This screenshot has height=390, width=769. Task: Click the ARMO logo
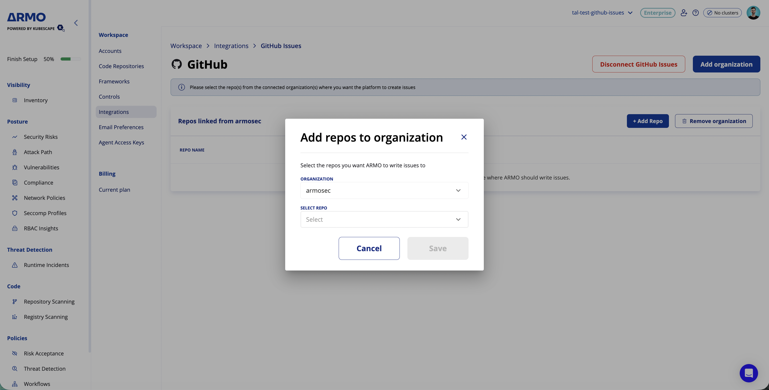coord(26,17)
